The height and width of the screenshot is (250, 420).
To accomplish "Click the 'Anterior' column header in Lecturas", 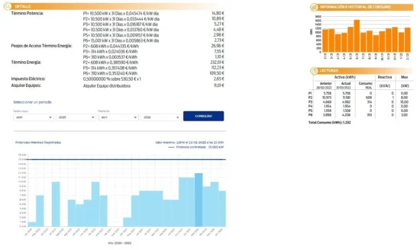I will click(x=326, y=84).
